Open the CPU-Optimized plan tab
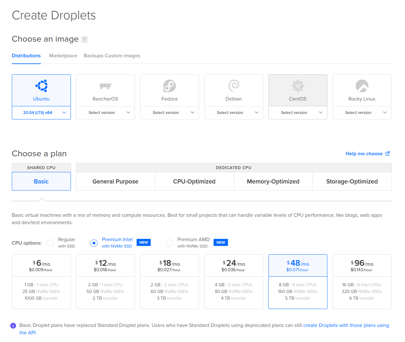 coord(194,181)
